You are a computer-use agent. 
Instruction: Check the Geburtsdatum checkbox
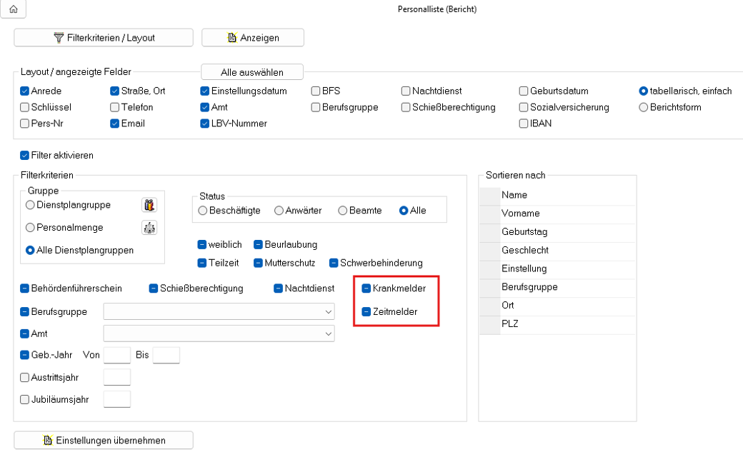[x=524, y=91]
